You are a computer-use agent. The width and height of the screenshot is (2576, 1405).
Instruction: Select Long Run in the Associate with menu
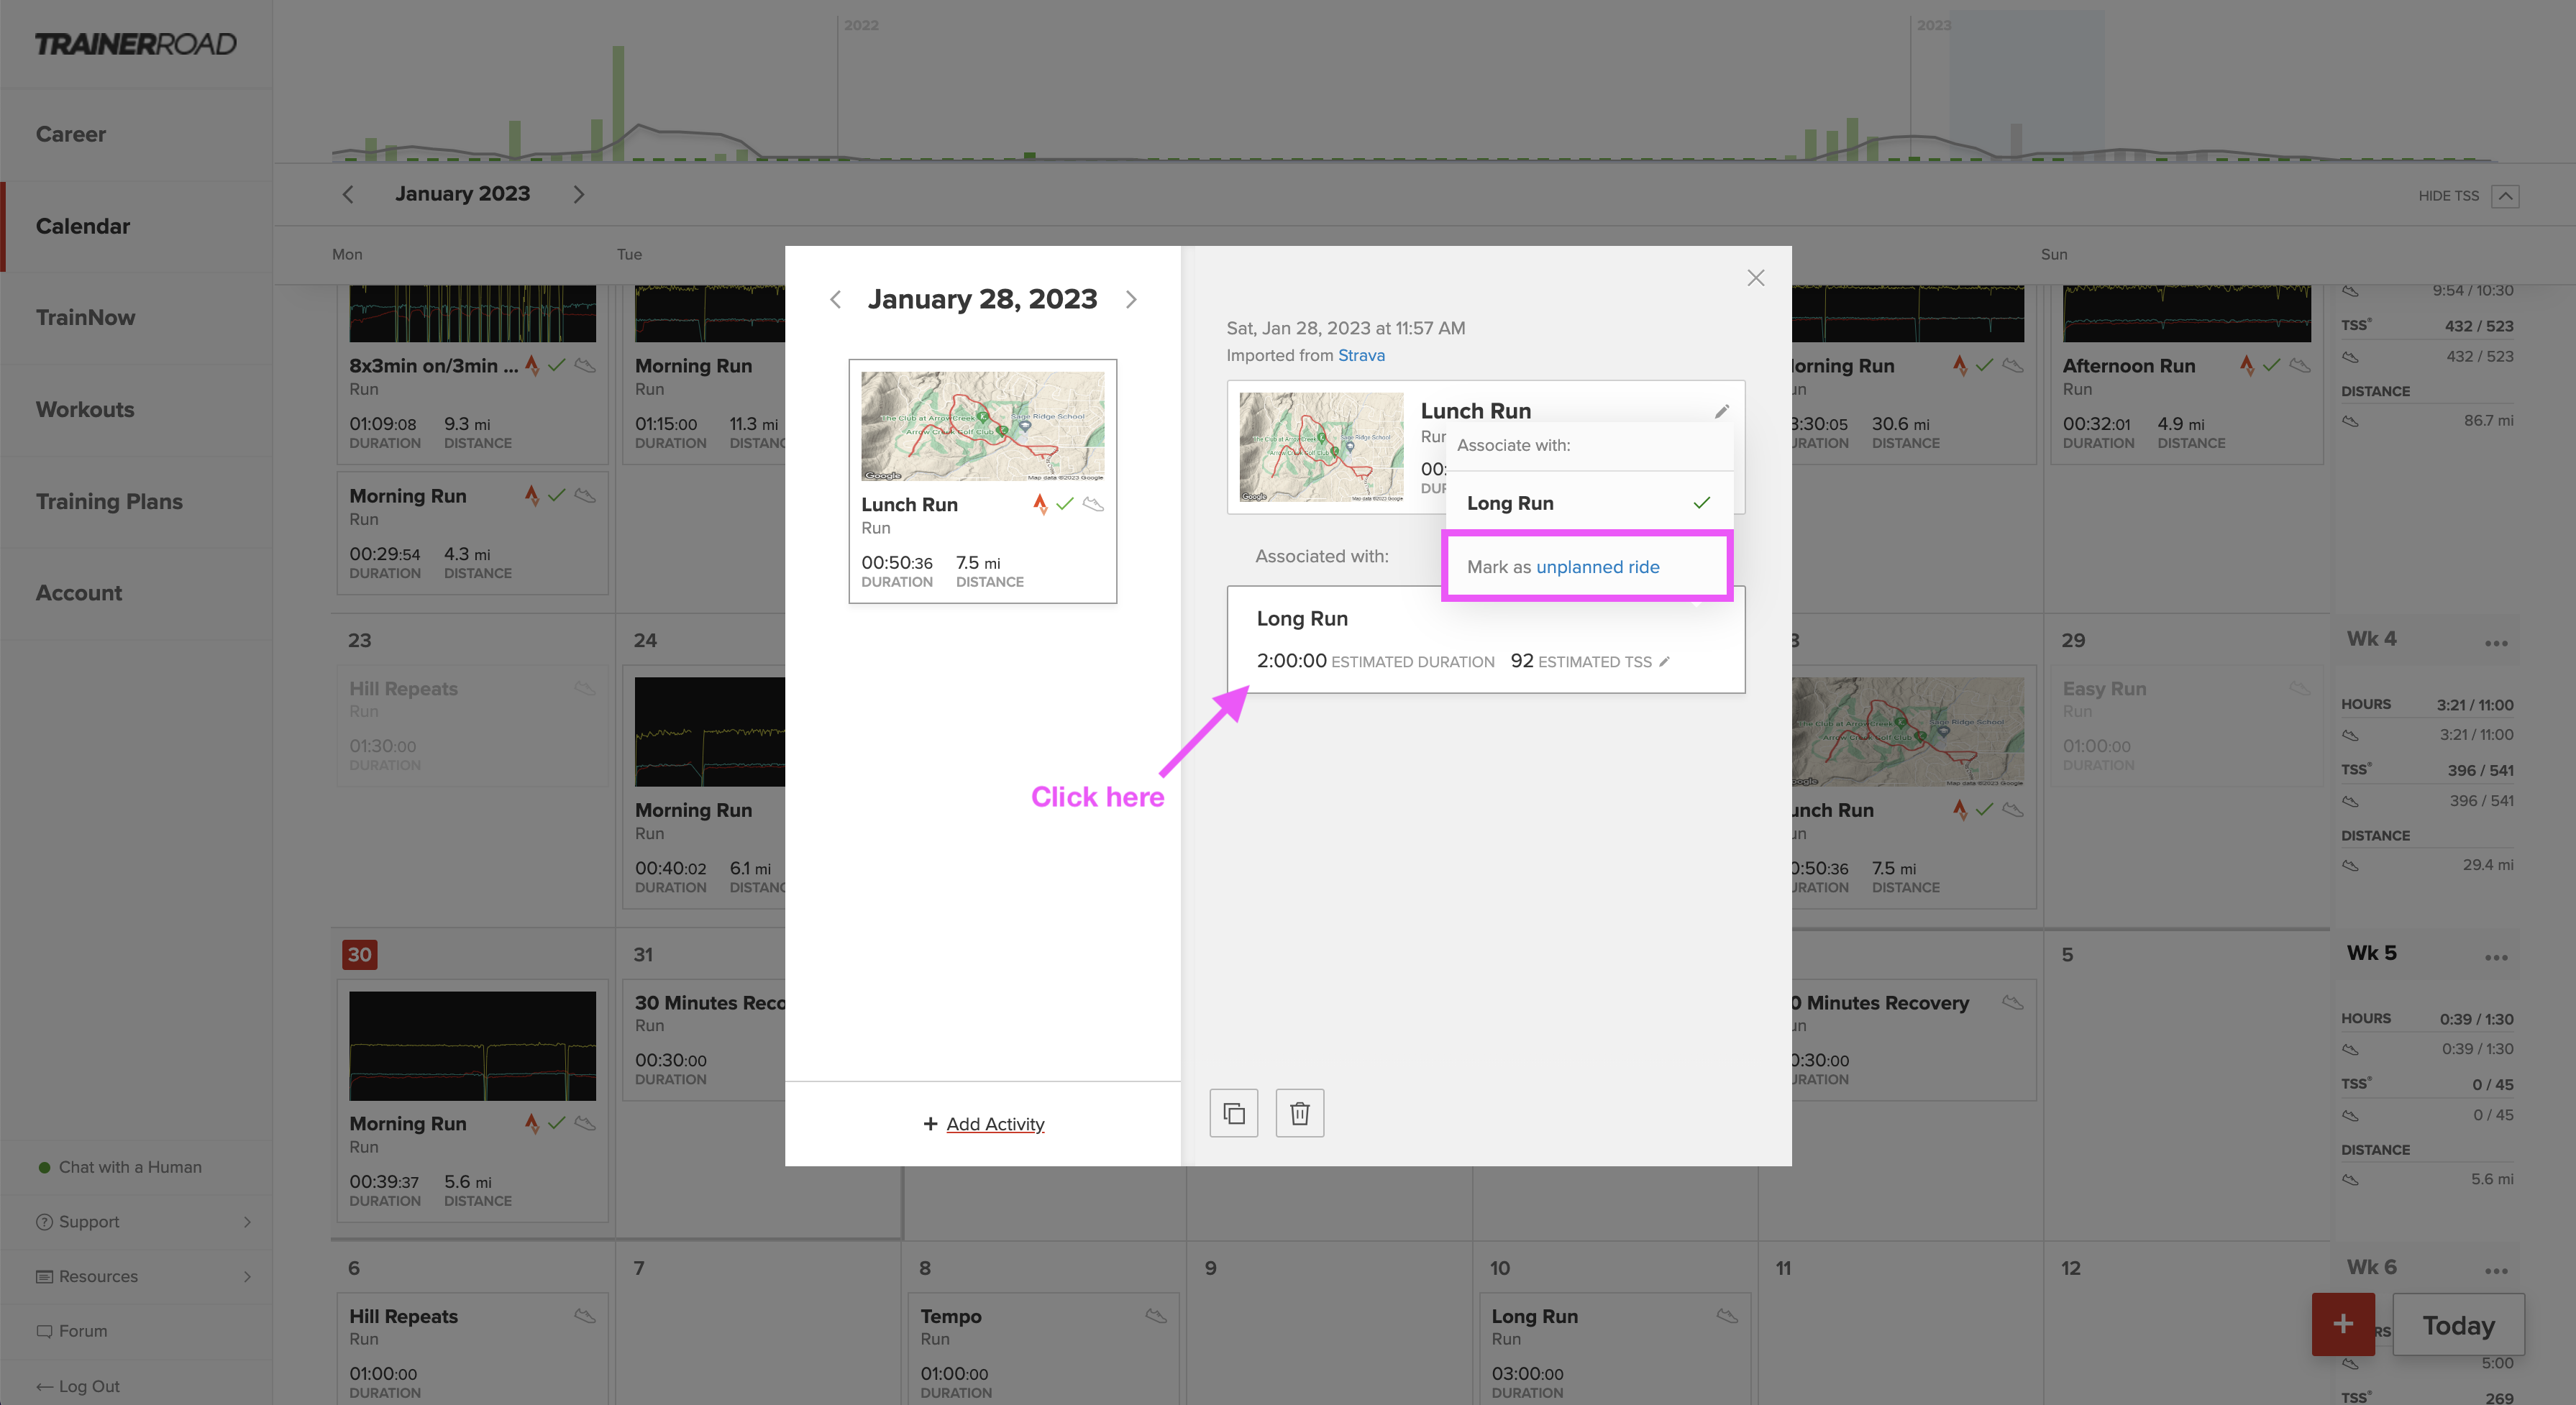pos(1589,503)
